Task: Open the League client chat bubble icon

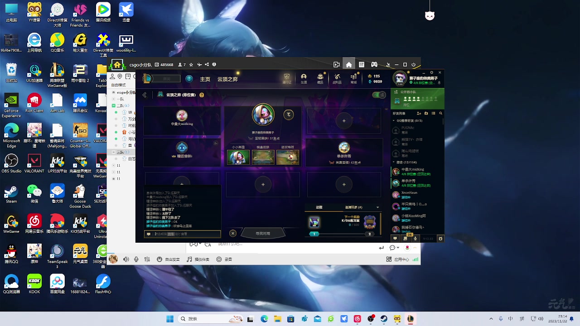Action: (395, 239)
